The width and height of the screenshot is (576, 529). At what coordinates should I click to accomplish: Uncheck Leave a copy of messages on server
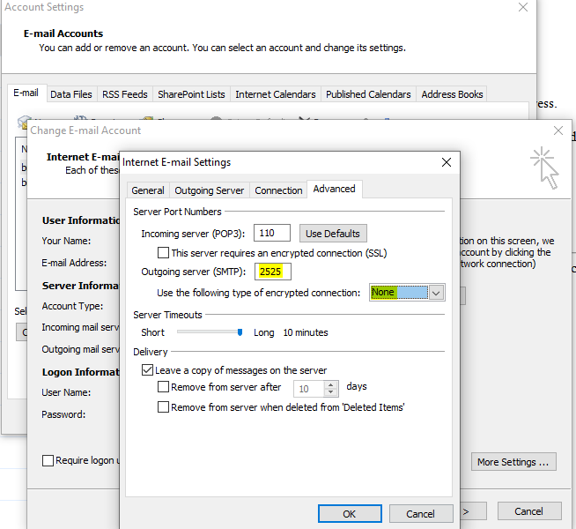[147, 371]
